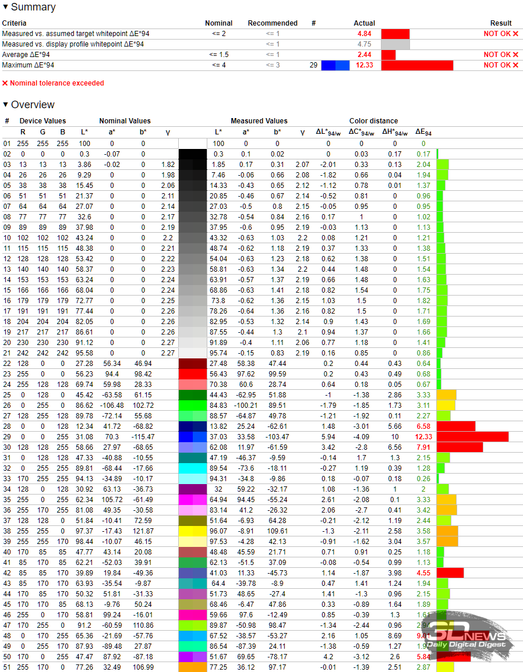Click the Criteria column header
The width and height of the screenshot is (523, 672).
tap(14, 23)
